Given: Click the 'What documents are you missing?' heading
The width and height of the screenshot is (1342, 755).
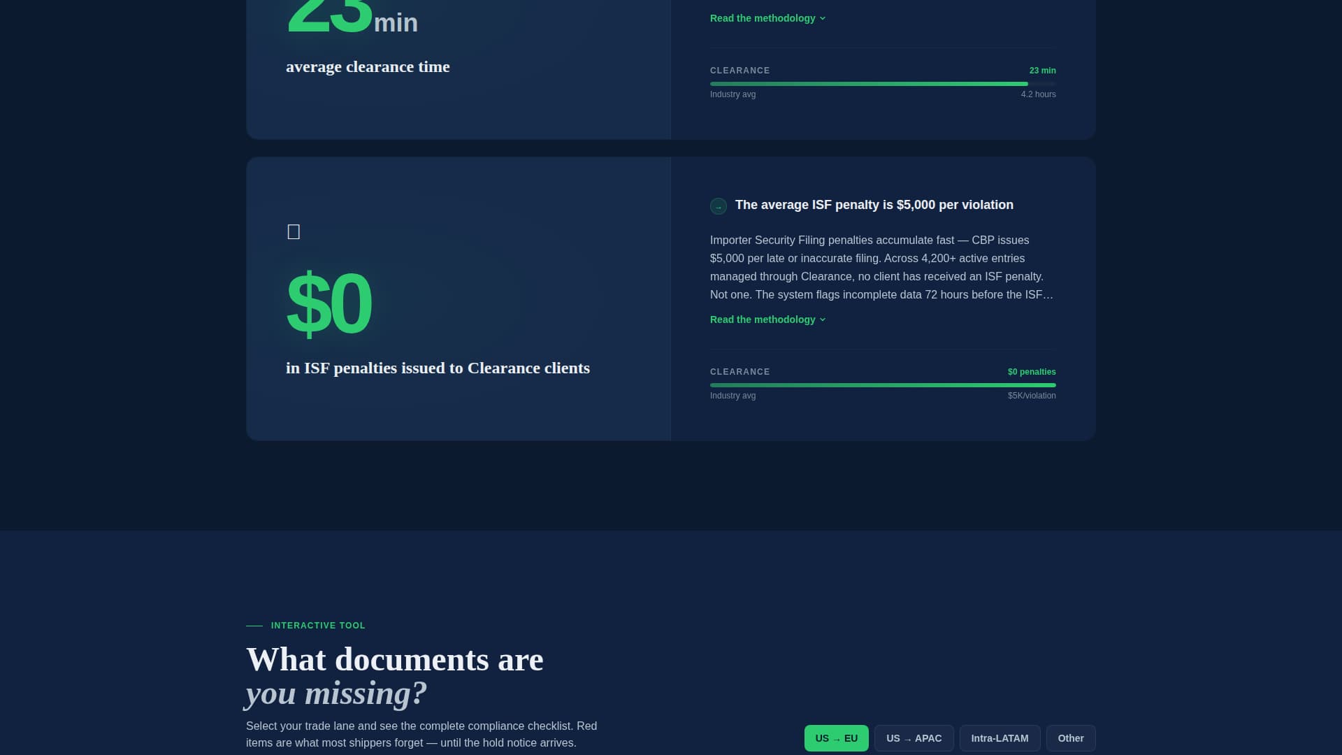Looking at the screenshot, I should pos(394,676).
